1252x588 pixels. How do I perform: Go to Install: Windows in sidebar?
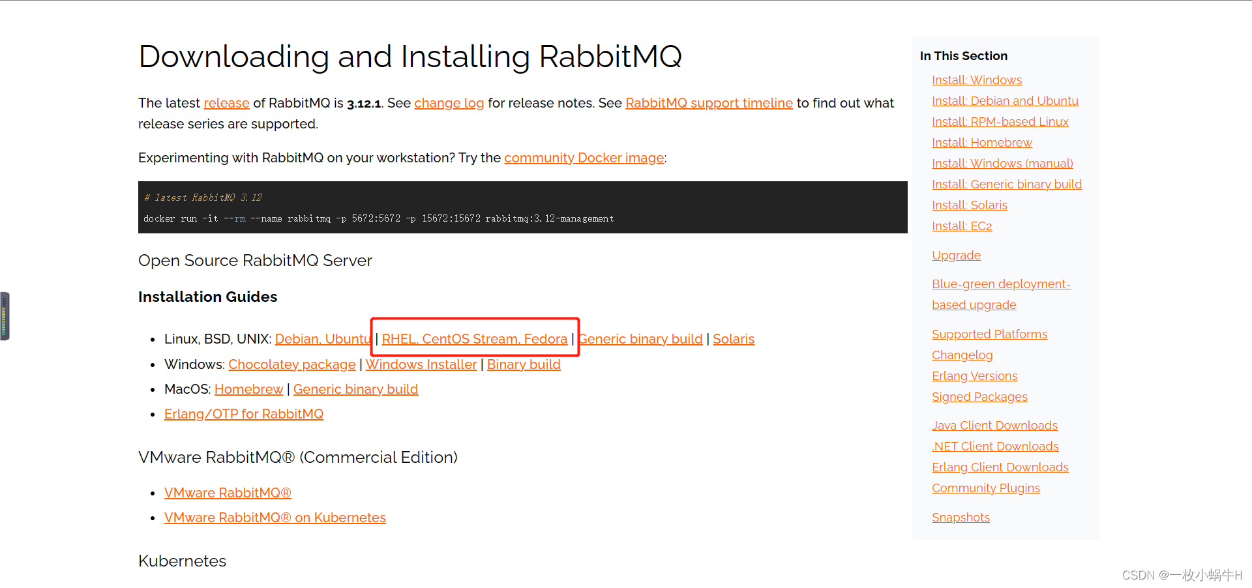(977, 80)
